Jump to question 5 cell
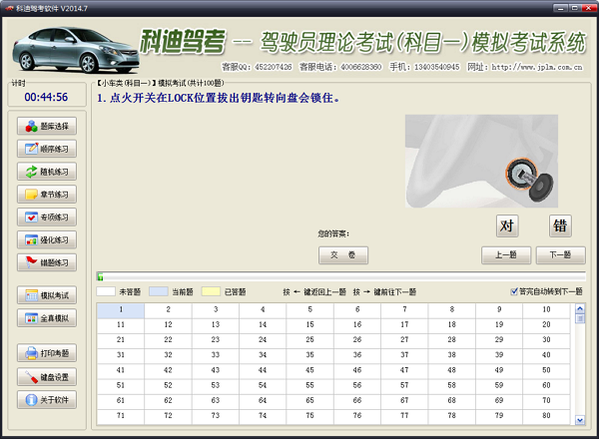The width and height of the screenshot is (599, 439). click(309, 310)
